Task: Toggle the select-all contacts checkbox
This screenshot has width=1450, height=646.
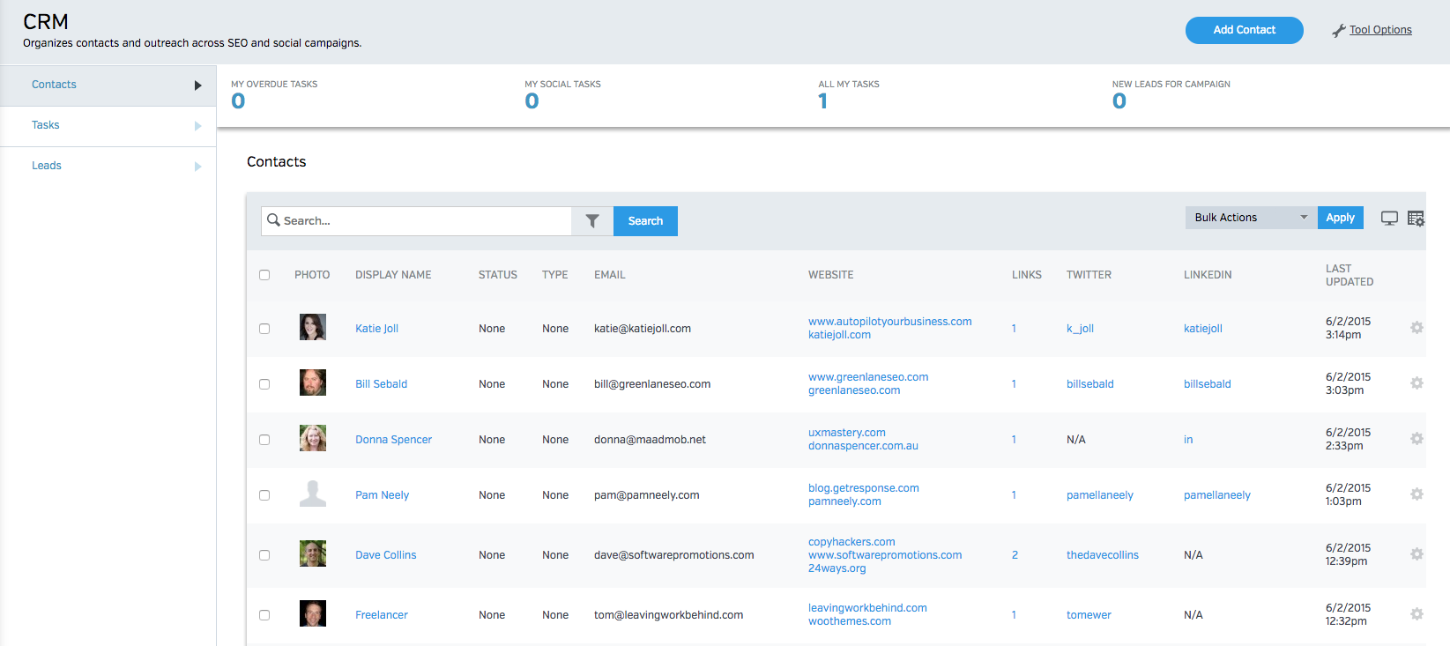Action: pyautogui.click(x=264, y=275)
